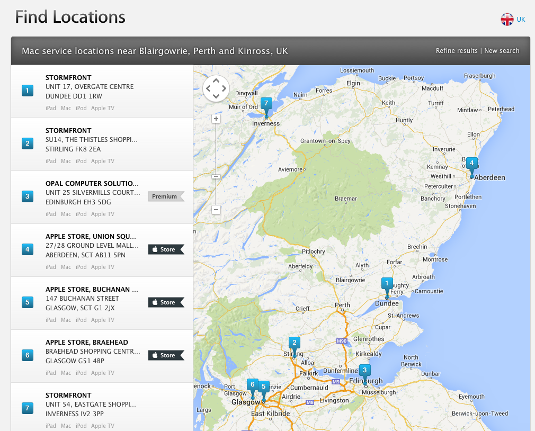This screenshot has height=431, width=535.
Task: Click map pin 4 at Aberdeen
Action: click(x=471, y=167)
